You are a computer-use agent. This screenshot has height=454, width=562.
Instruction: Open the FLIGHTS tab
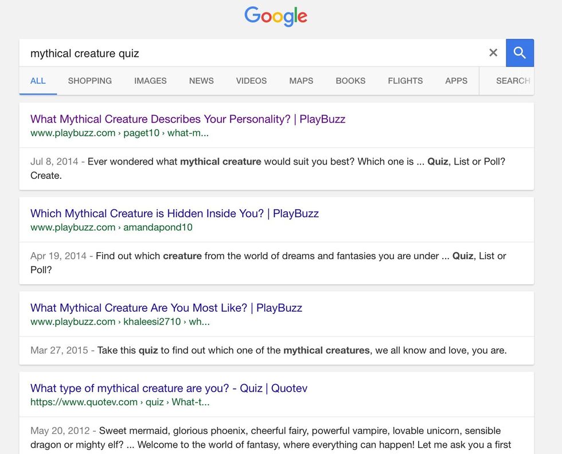[405, 81]
